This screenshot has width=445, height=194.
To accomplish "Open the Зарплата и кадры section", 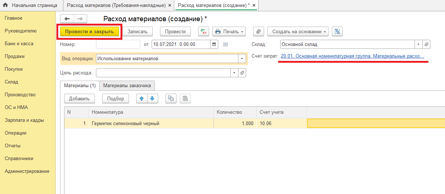I will tap(24, 120).
